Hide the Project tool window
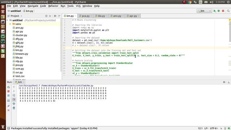This screenshot has height=130, width=231. click(x=59, y=16)
